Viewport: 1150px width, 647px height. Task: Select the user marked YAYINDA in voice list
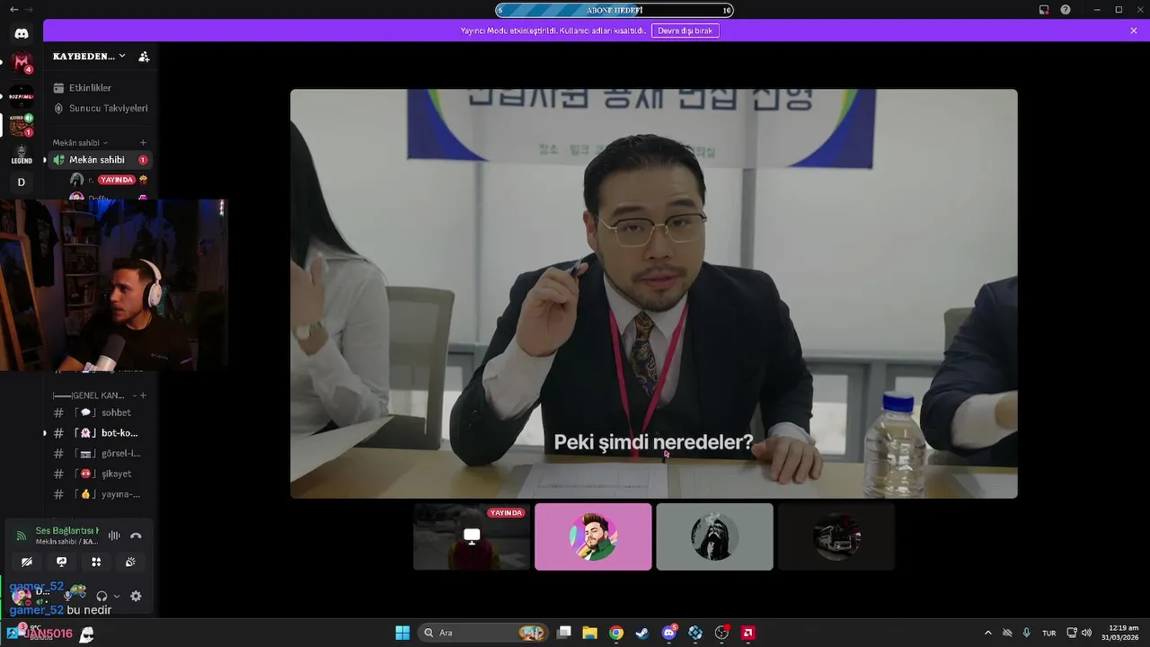click(x=108, y=180)
